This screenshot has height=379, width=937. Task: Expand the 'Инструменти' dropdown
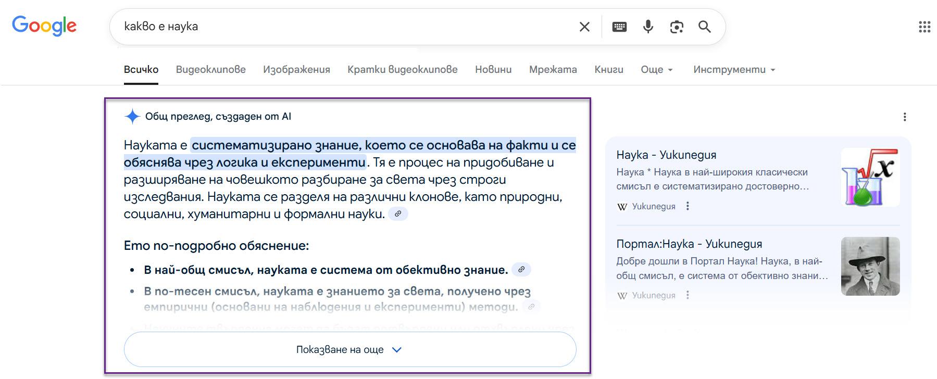734,70
